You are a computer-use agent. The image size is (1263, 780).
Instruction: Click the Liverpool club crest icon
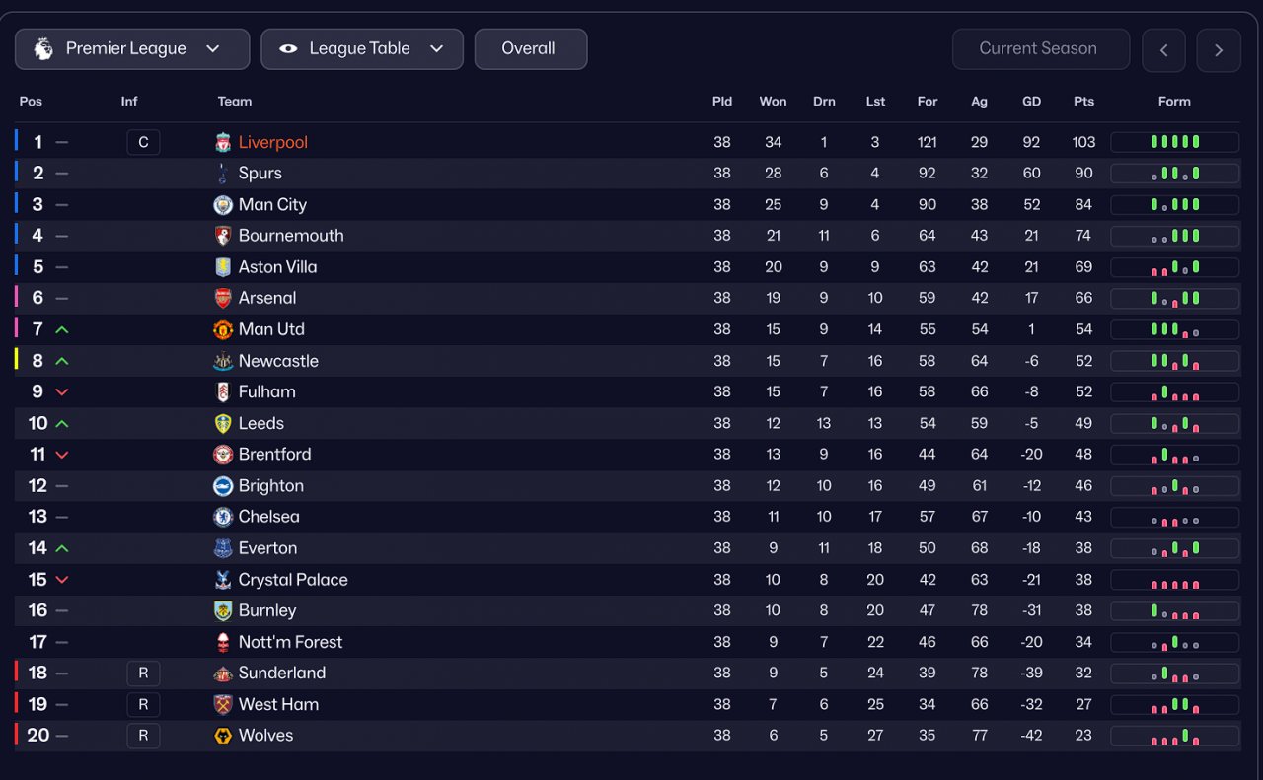click(223, 143)
